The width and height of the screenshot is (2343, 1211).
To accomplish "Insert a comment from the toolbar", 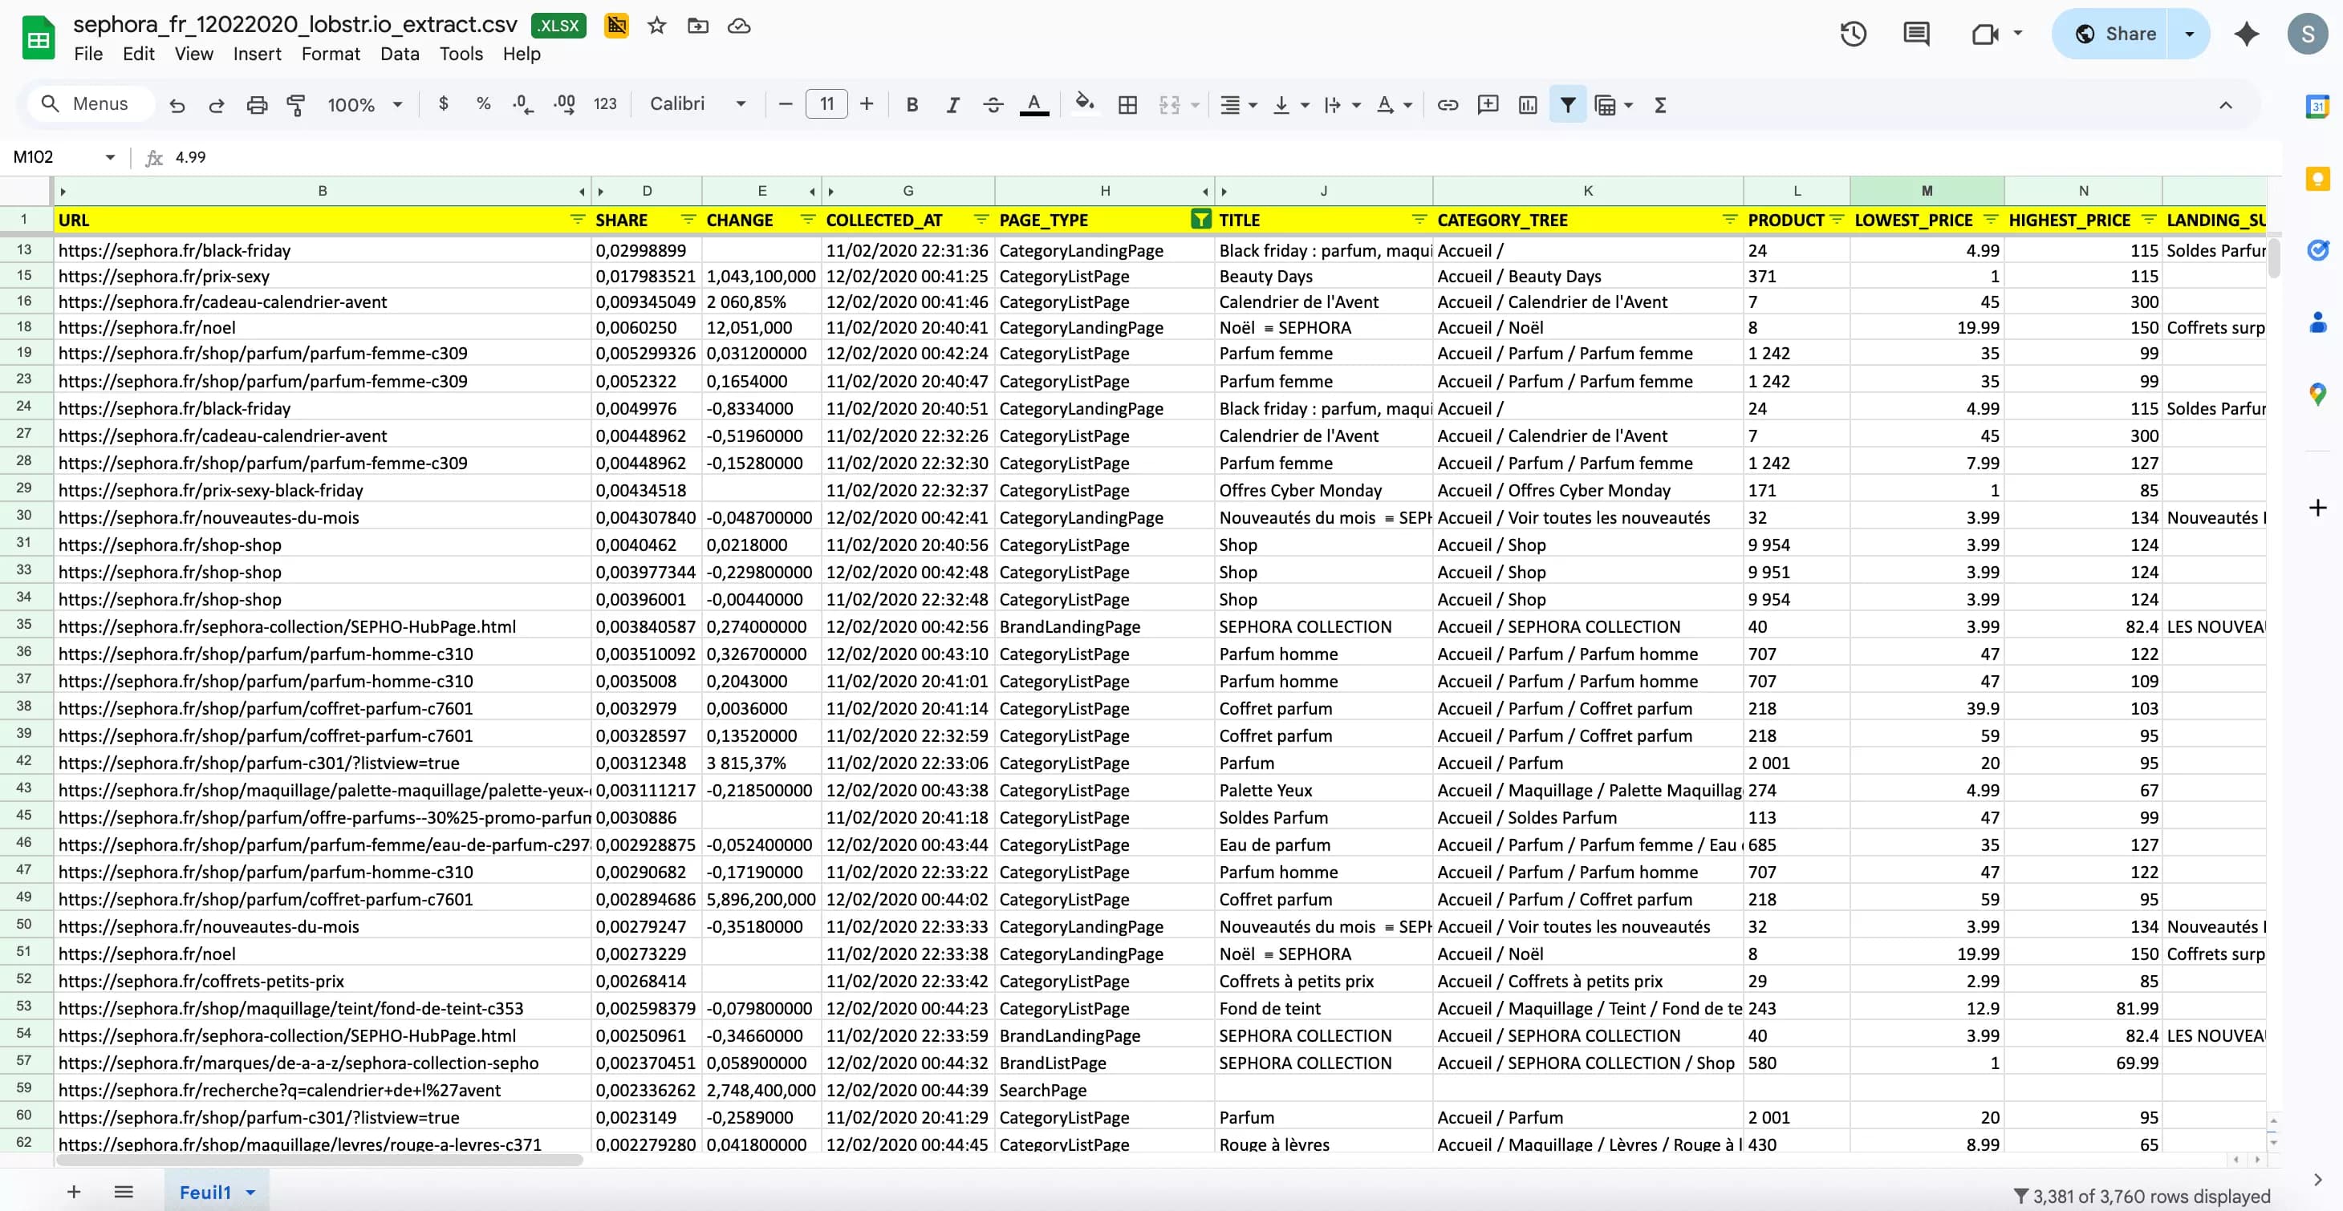I will [x=1488, y=104].
